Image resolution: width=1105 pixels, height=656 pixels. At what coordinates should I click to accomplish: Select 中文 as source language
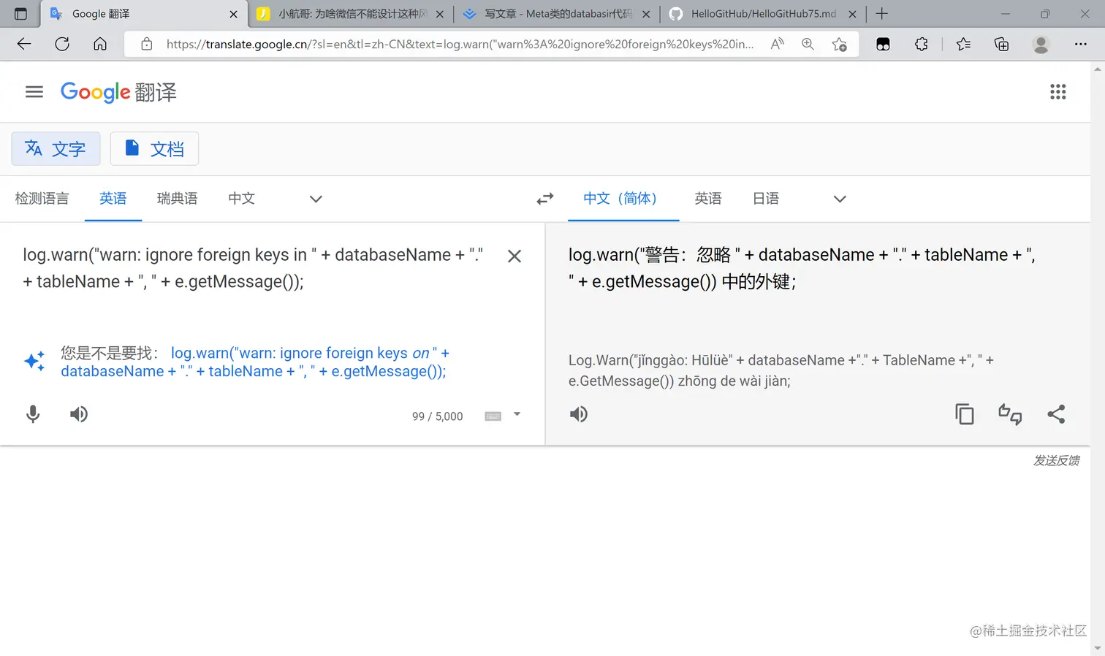241,199
